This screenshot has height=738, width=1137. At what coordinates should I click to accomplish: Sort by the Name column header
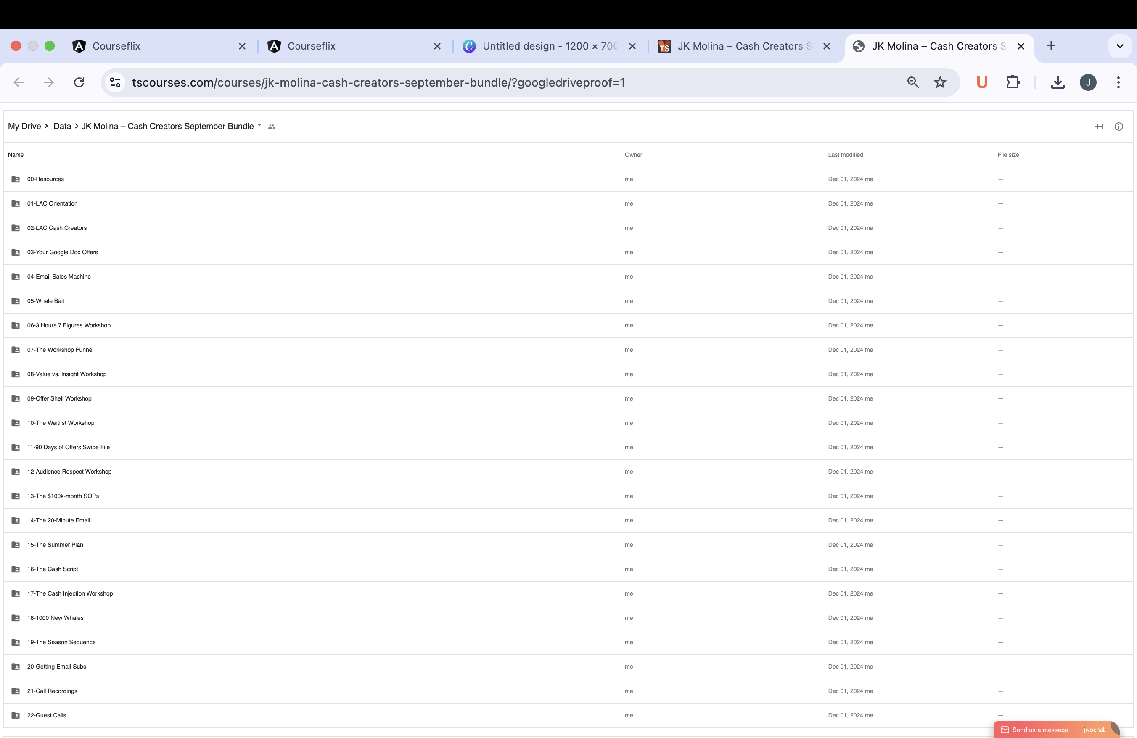16,155
